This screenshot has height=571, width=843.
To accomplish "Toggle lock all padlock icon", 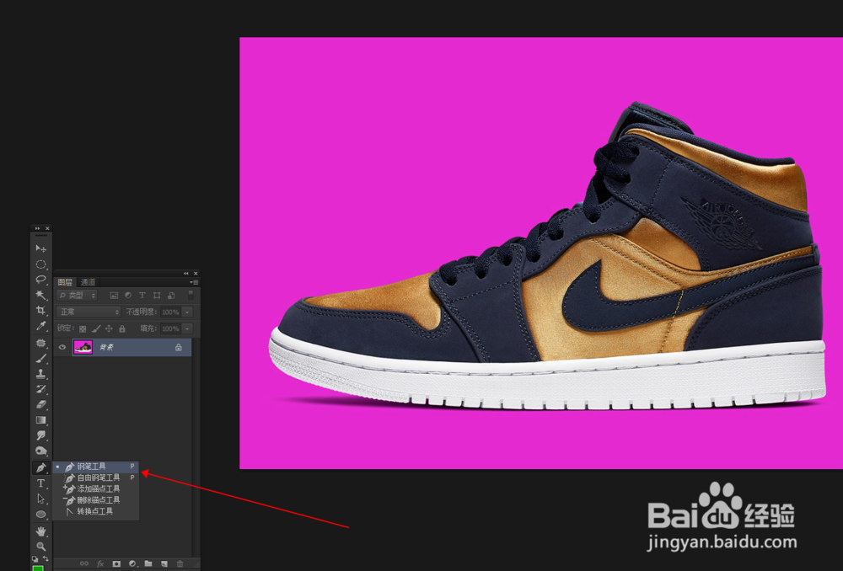I will [x=122, y=328].
